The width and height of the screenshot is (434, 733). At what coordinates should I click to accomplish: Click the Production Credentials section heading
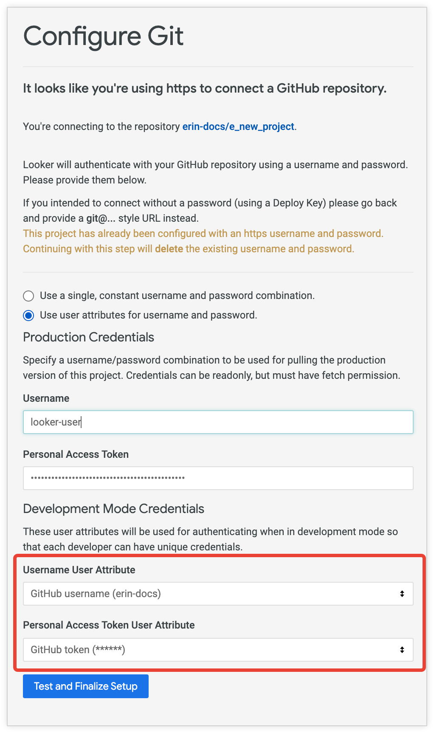88,337
